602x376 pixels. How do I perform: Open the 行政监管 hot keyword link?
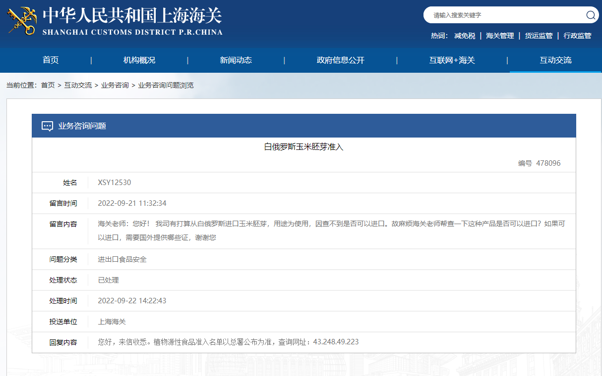pyautogui.click(x=577, y=36)
